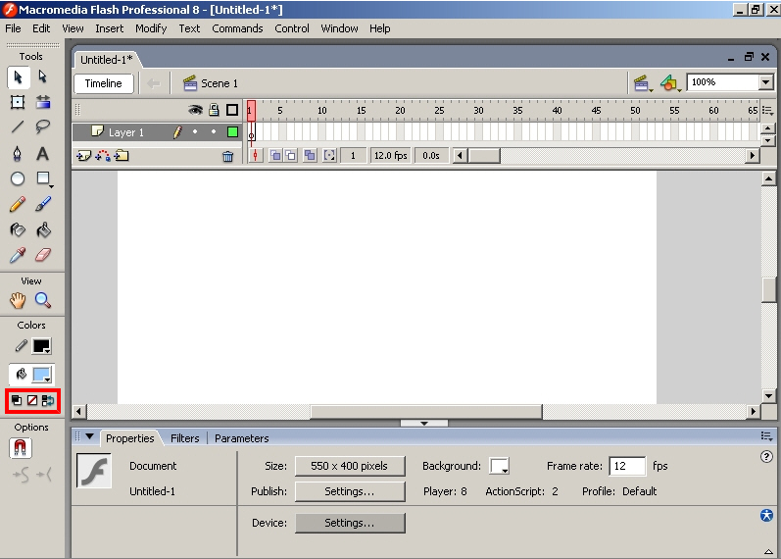Viewport: 781px width, 559px height.
Task: Select the Free Transform tool
Action: [x=18, y=102]
